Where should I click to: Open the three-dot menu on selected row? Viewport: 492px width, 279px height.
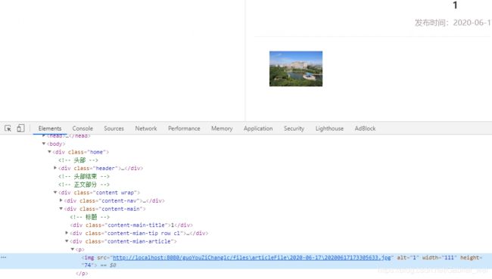[x=4, y=257]
